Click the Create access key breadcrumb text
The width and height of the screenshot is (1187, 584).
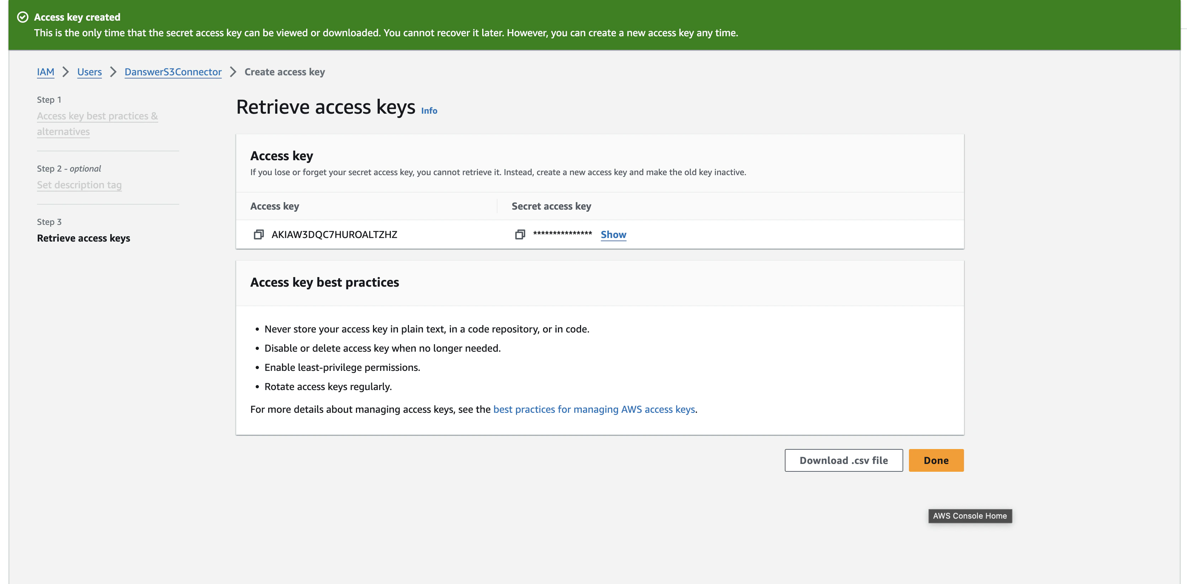coord(284,72)
